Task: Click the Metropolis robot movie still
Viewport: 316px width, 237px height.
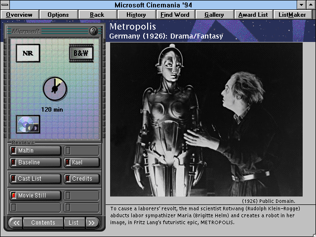Action: coord(206,119)
